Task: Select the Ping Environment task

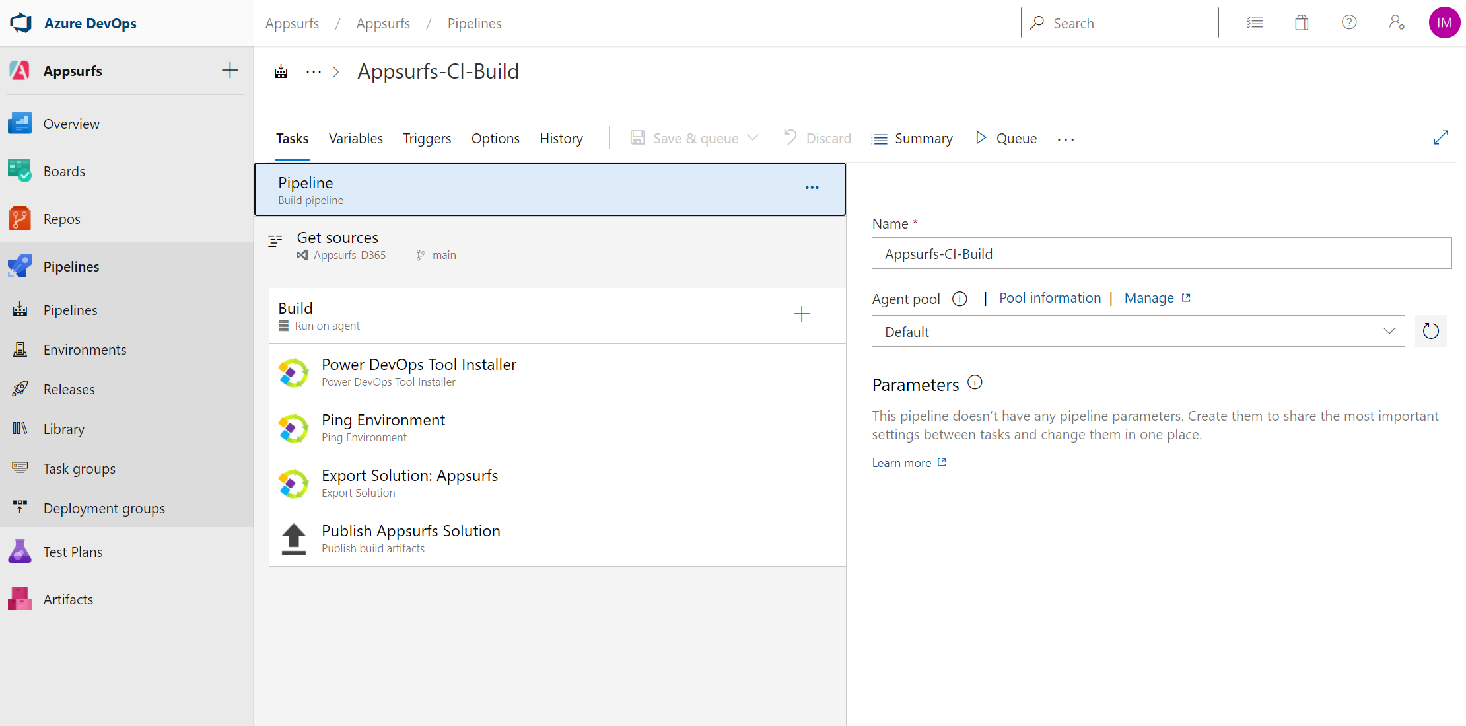Action: 557,427
